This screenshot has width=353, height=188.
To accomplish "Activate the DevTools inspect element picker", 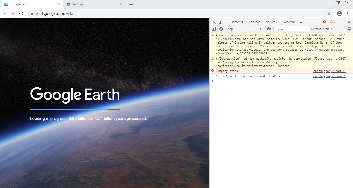I will coord(214,22).
